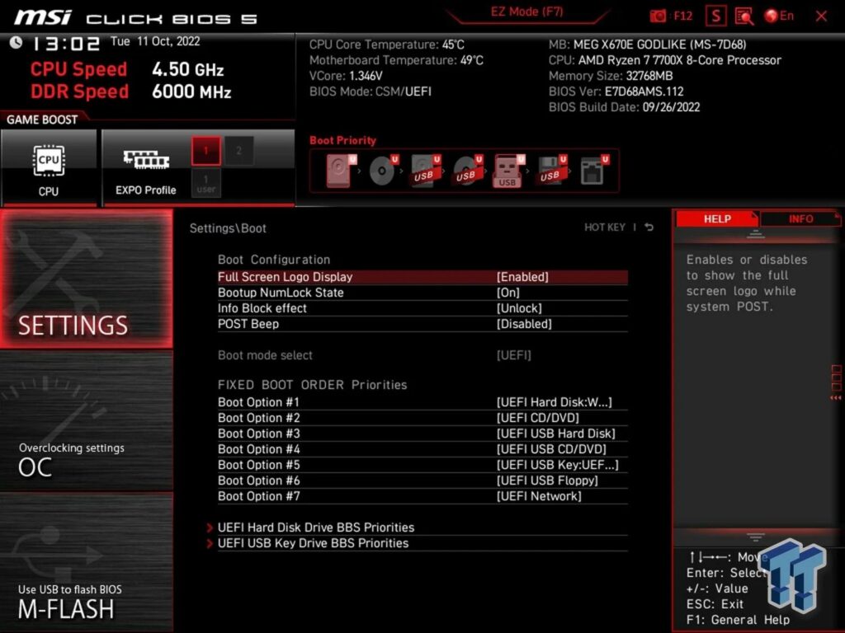Select EXPO profile 2
Screen dimensions: 845x633
(238, 151)
